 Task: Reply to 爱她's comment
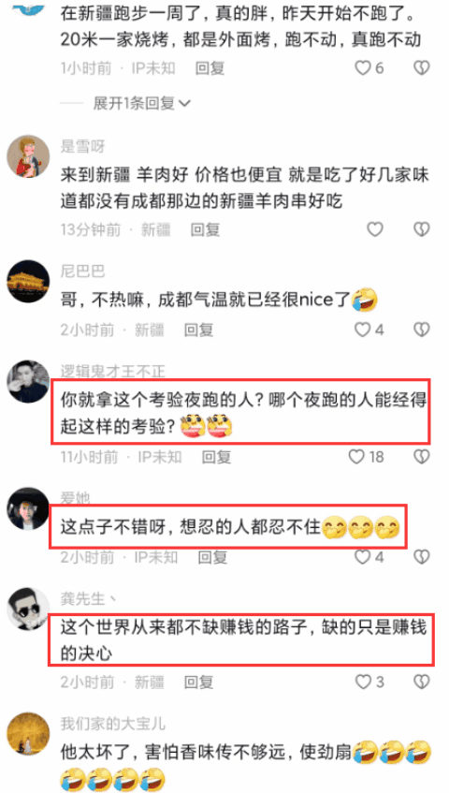(212, 557)
